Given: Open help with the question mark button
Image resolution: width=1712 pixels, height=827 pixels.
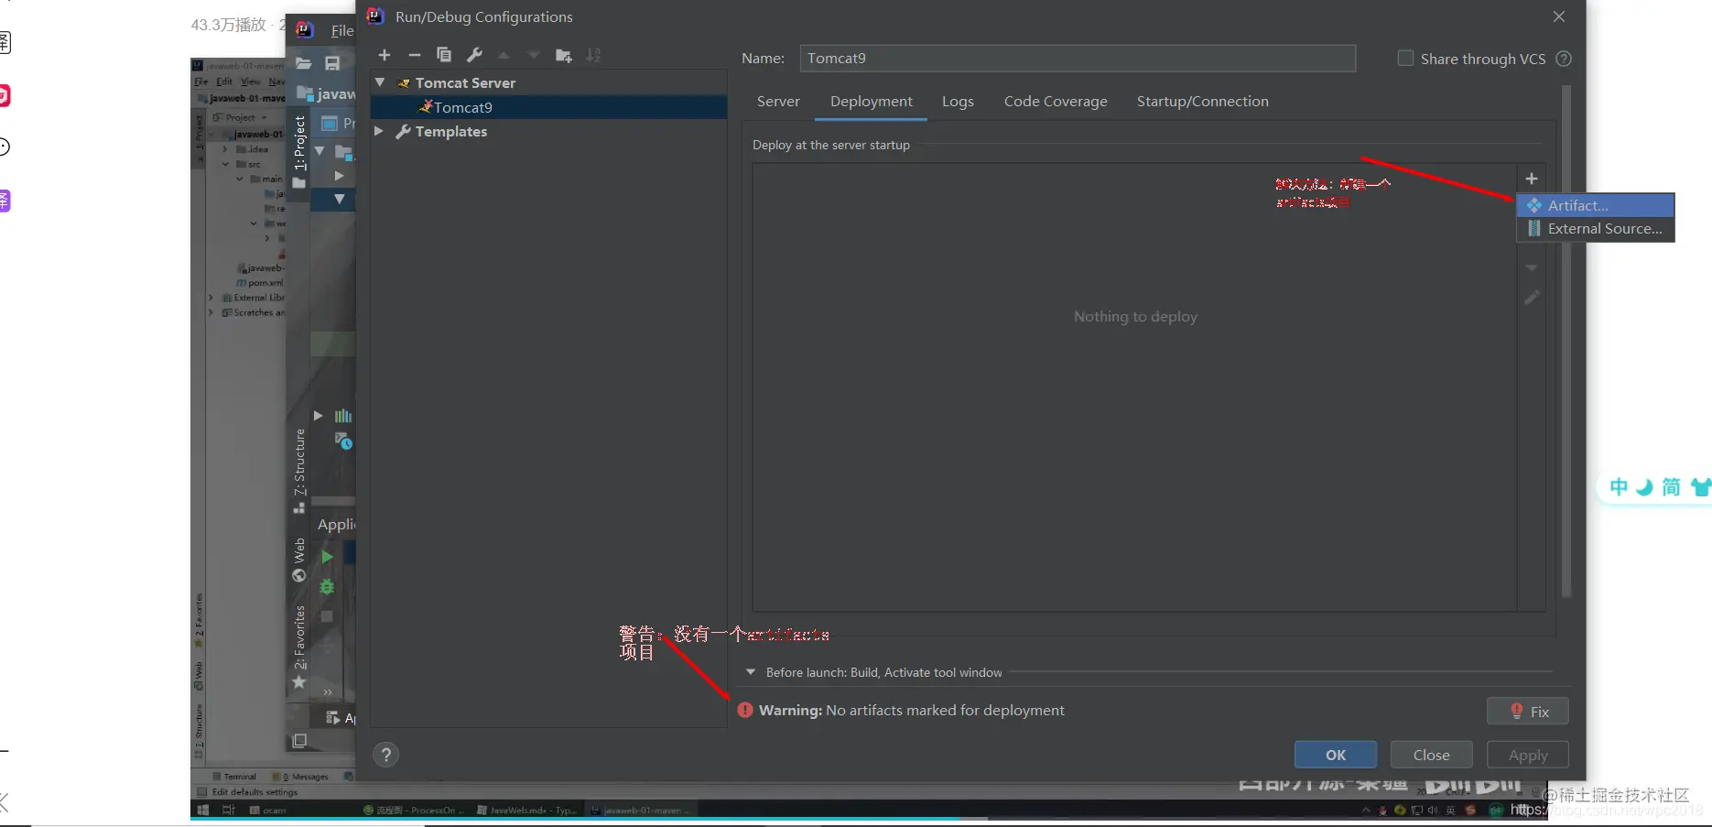Looking at the screenshot, I should tap(386, 755).
